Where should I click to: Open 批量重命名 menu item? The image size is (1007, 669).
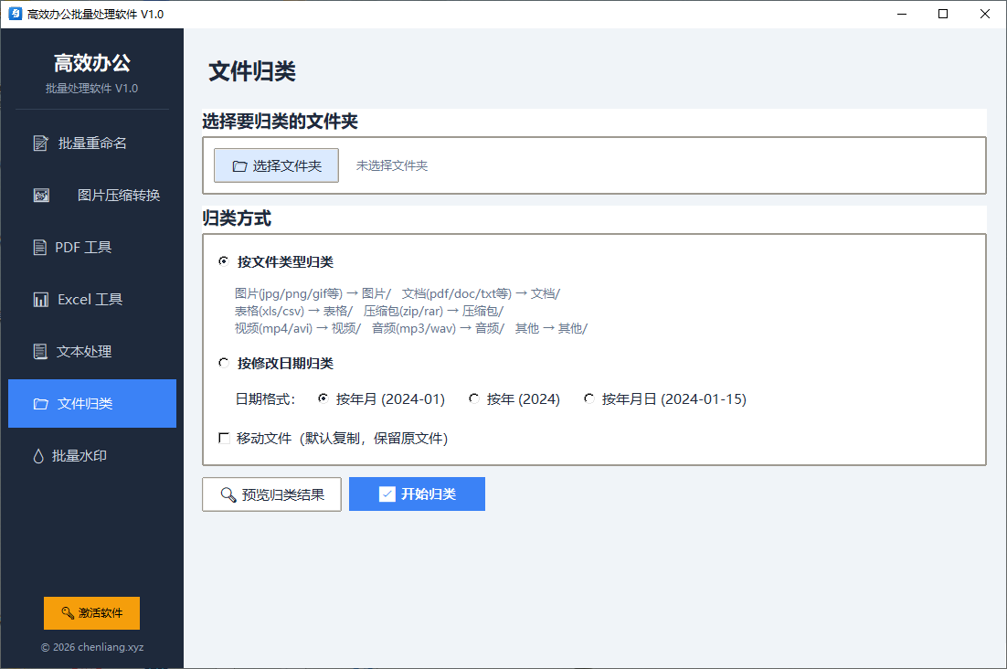(92, 143)
